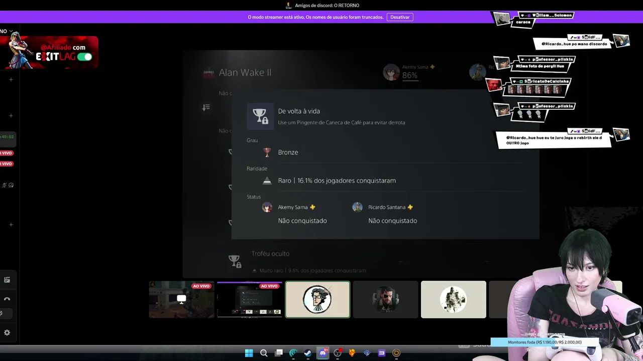Open the second live stream thumbnail
Screen dimensions: 643x361
(x=250, y=299)
